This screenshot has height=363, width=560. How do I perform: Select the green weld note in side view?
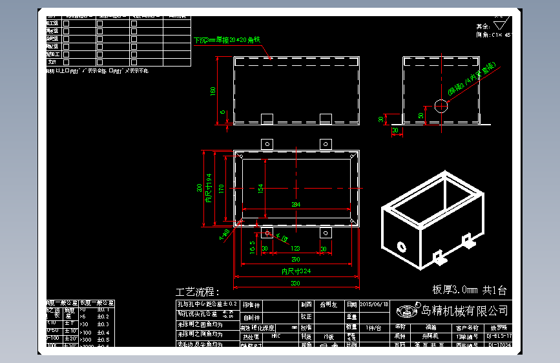coord(472,78)
